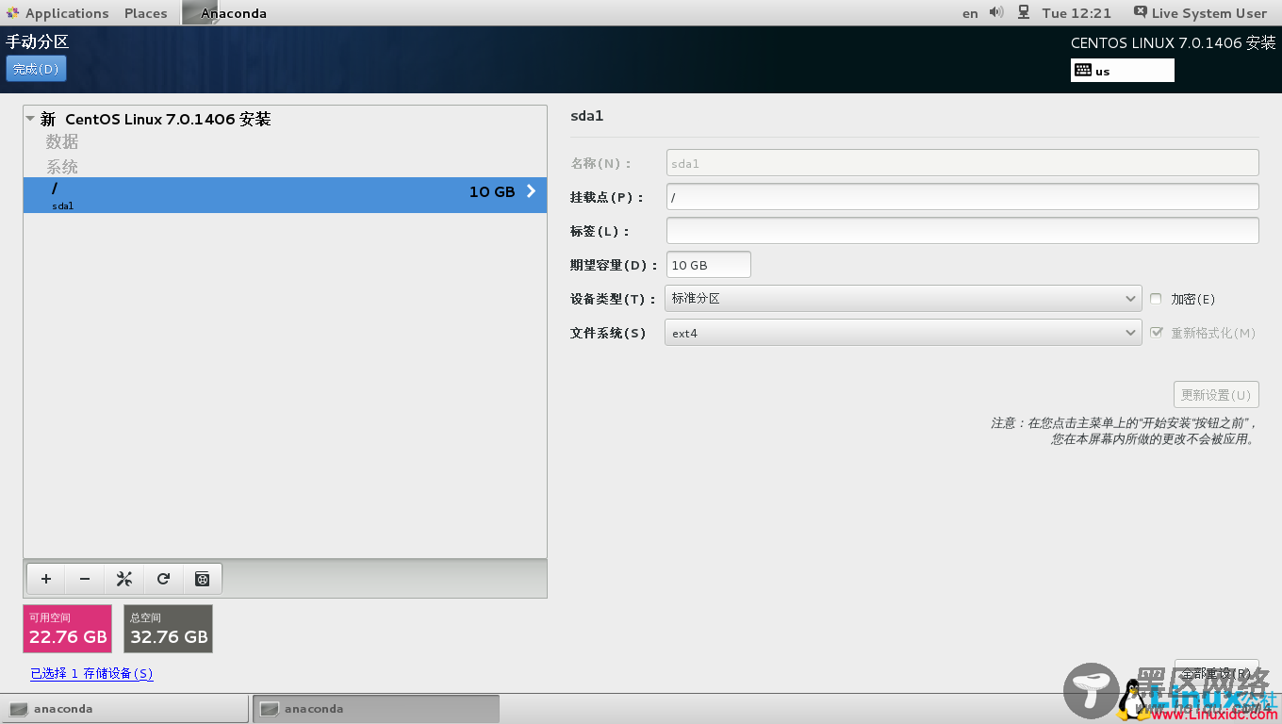Click the chevron arrow on the sda1 row
The width and height of the screenshot is (1282, 724).
pyautogui.click(x=531, y=191)
